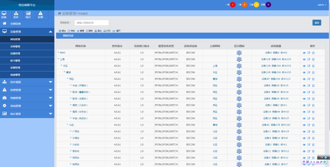This screenshot has width=330, height=167.
Task: Switch to the 拓扑 top tab
Action: click(x=16, y=15)
